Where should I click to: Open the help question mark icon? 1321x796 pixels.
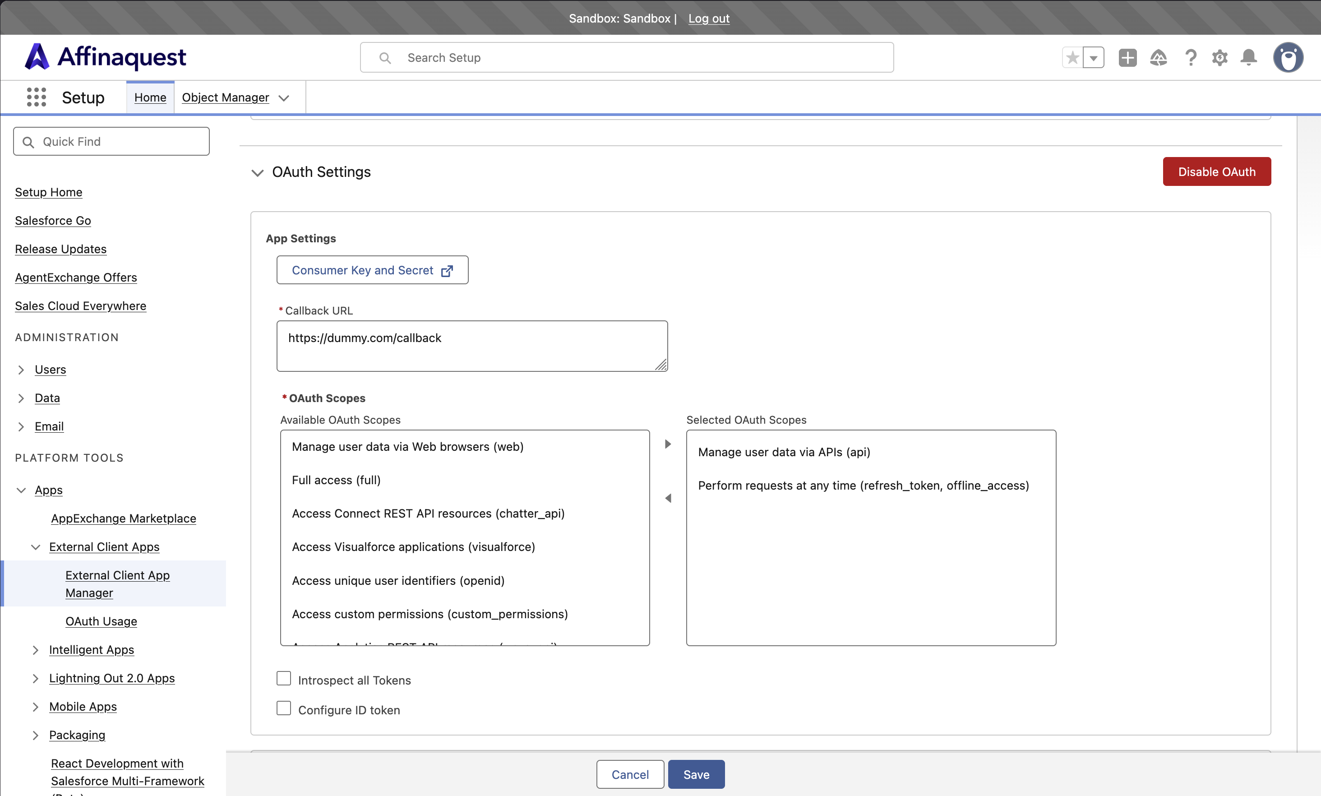click(x=1191, y=57)
